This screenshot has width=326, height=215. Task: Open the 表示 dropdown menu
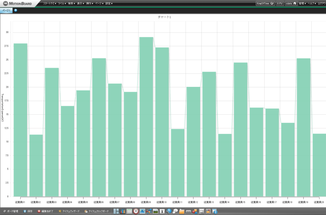(81, 4)
